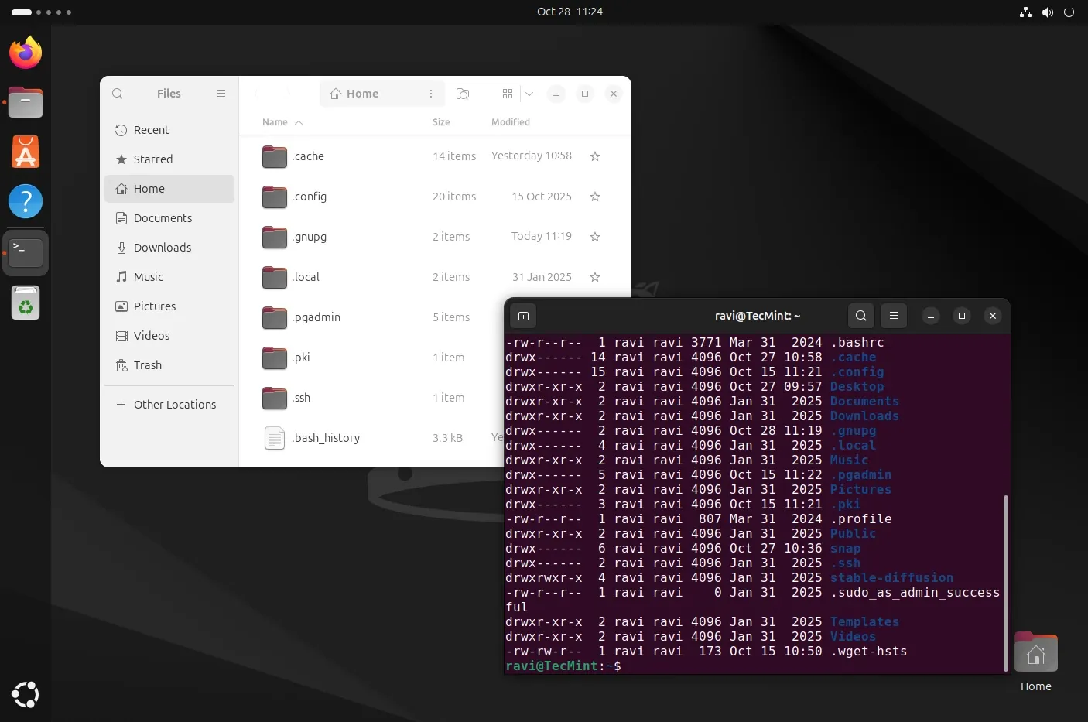The height and width of the screenshot is (722, 1088).
Task: Open the terminal hamburger menu
Action: [x=894, y=316]
